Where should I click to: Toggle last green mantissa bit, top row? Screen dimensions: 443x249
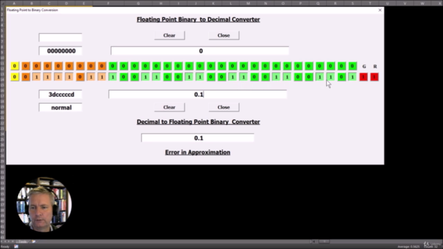tap(352, 66)
